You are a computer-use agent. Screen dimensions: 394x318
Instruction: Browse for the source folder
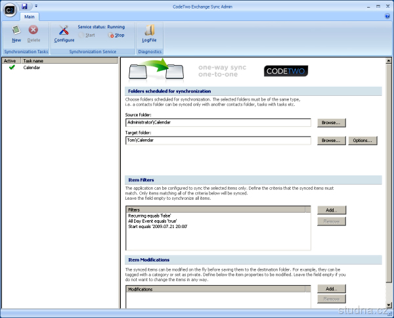332,123
